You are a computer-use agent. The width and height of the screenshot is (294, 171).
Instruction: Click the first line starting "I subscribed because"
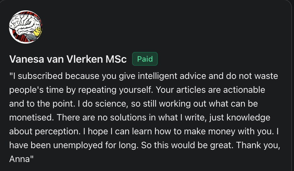(x=144, y=75)
